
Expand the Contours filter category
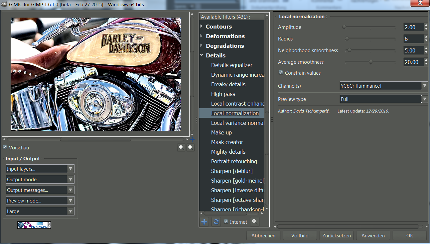(202, 27)
